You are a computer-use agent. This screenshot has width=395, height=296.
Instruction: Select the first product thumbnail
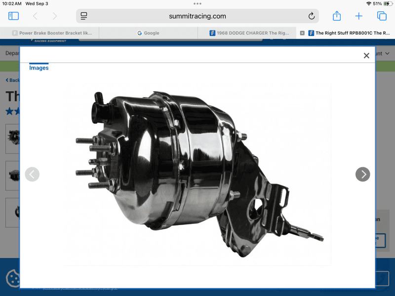click(12, 139)
